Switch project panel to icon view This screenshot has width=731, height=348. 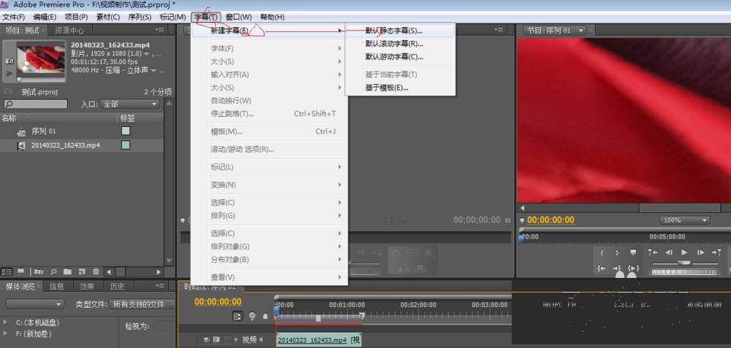(21, 271)
